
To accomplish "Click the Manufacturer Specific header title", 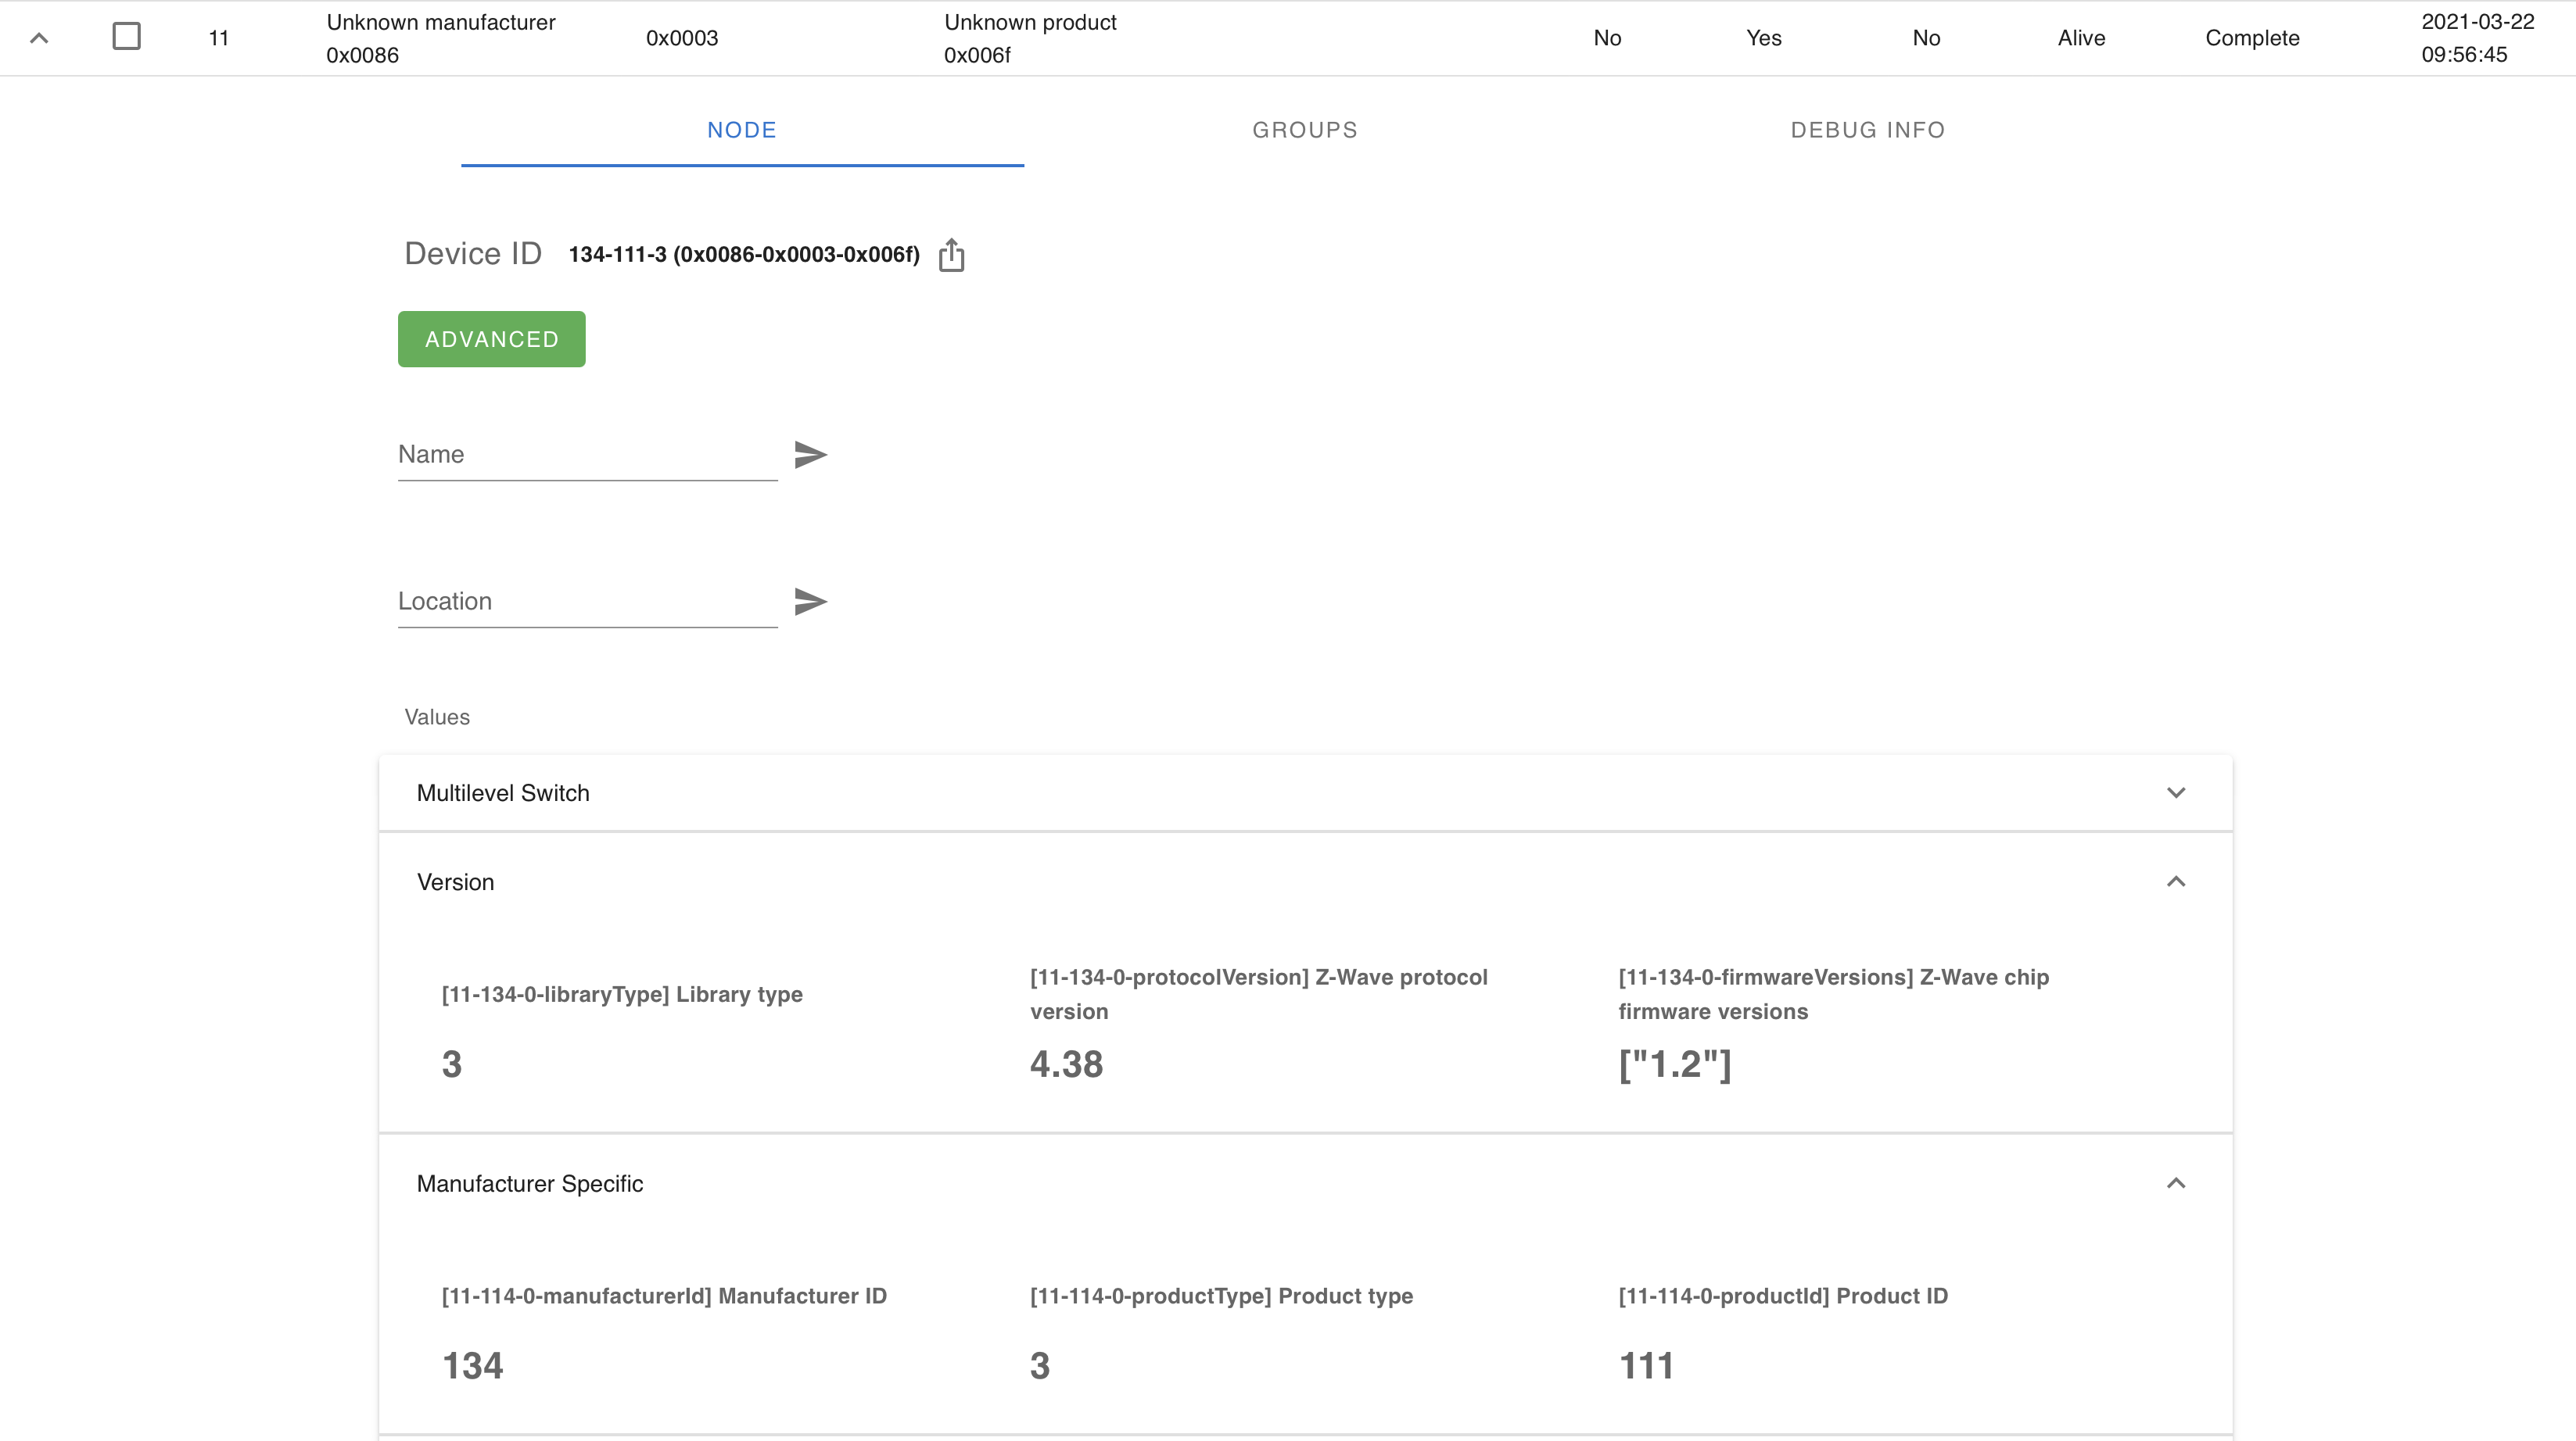I will [x=529, y=1184].
